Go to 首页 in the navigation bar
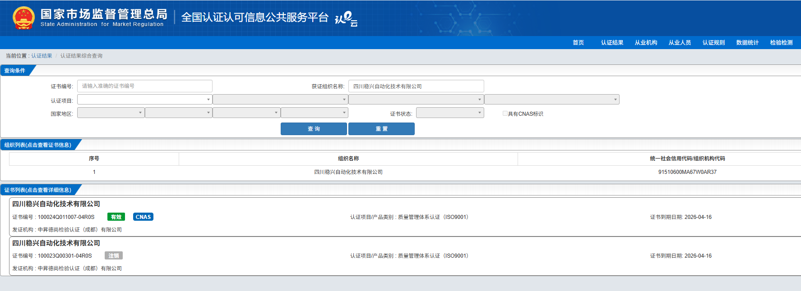801x291 pixels. 578,42
